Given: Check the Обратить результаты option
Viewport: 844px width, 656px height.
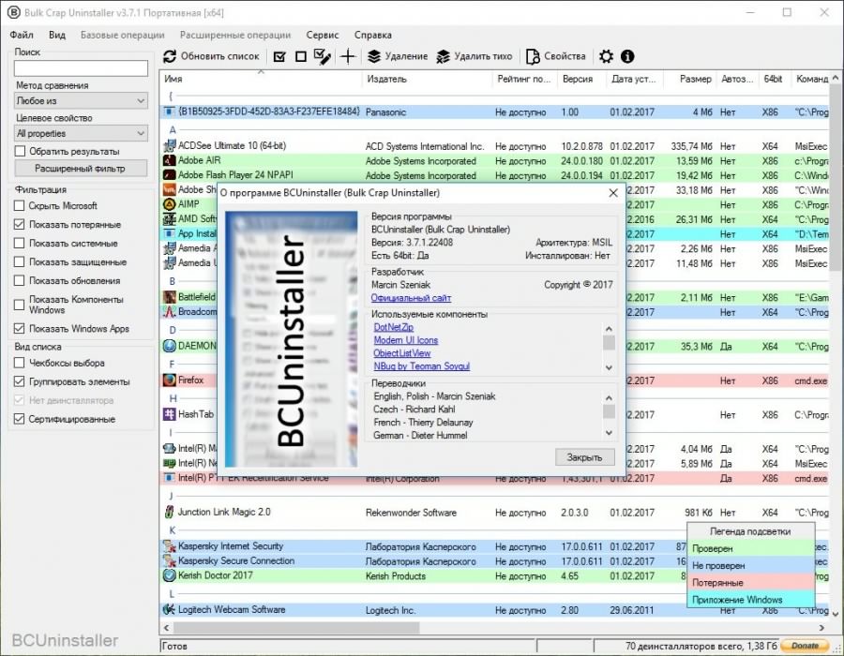Looking at the screenshot, I should pos(21,151).
